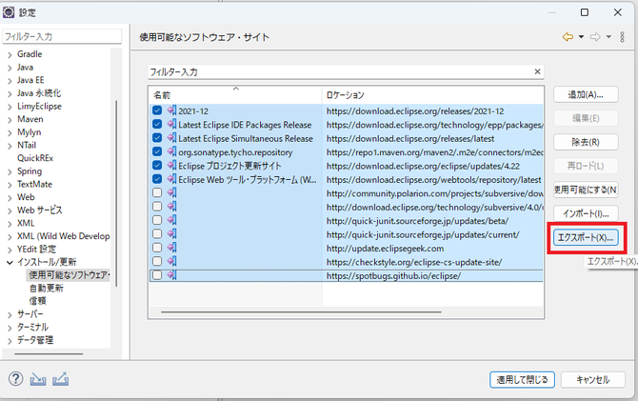
Task: Click the preferences tree horizontal scrollbar
Action: click(49, 353)
